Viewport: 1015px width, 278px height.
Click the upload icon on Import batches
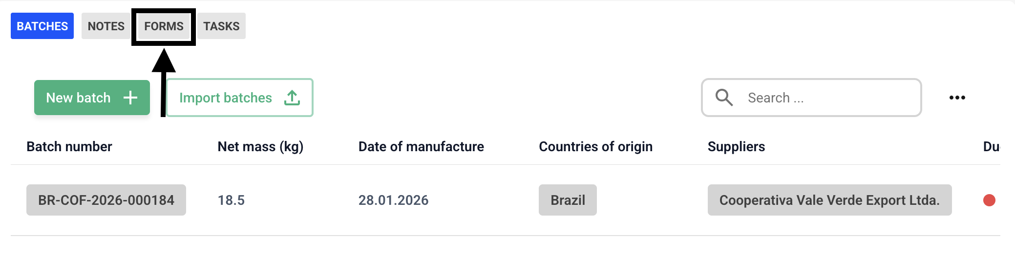pyautogui.click(x=292, y=98)
